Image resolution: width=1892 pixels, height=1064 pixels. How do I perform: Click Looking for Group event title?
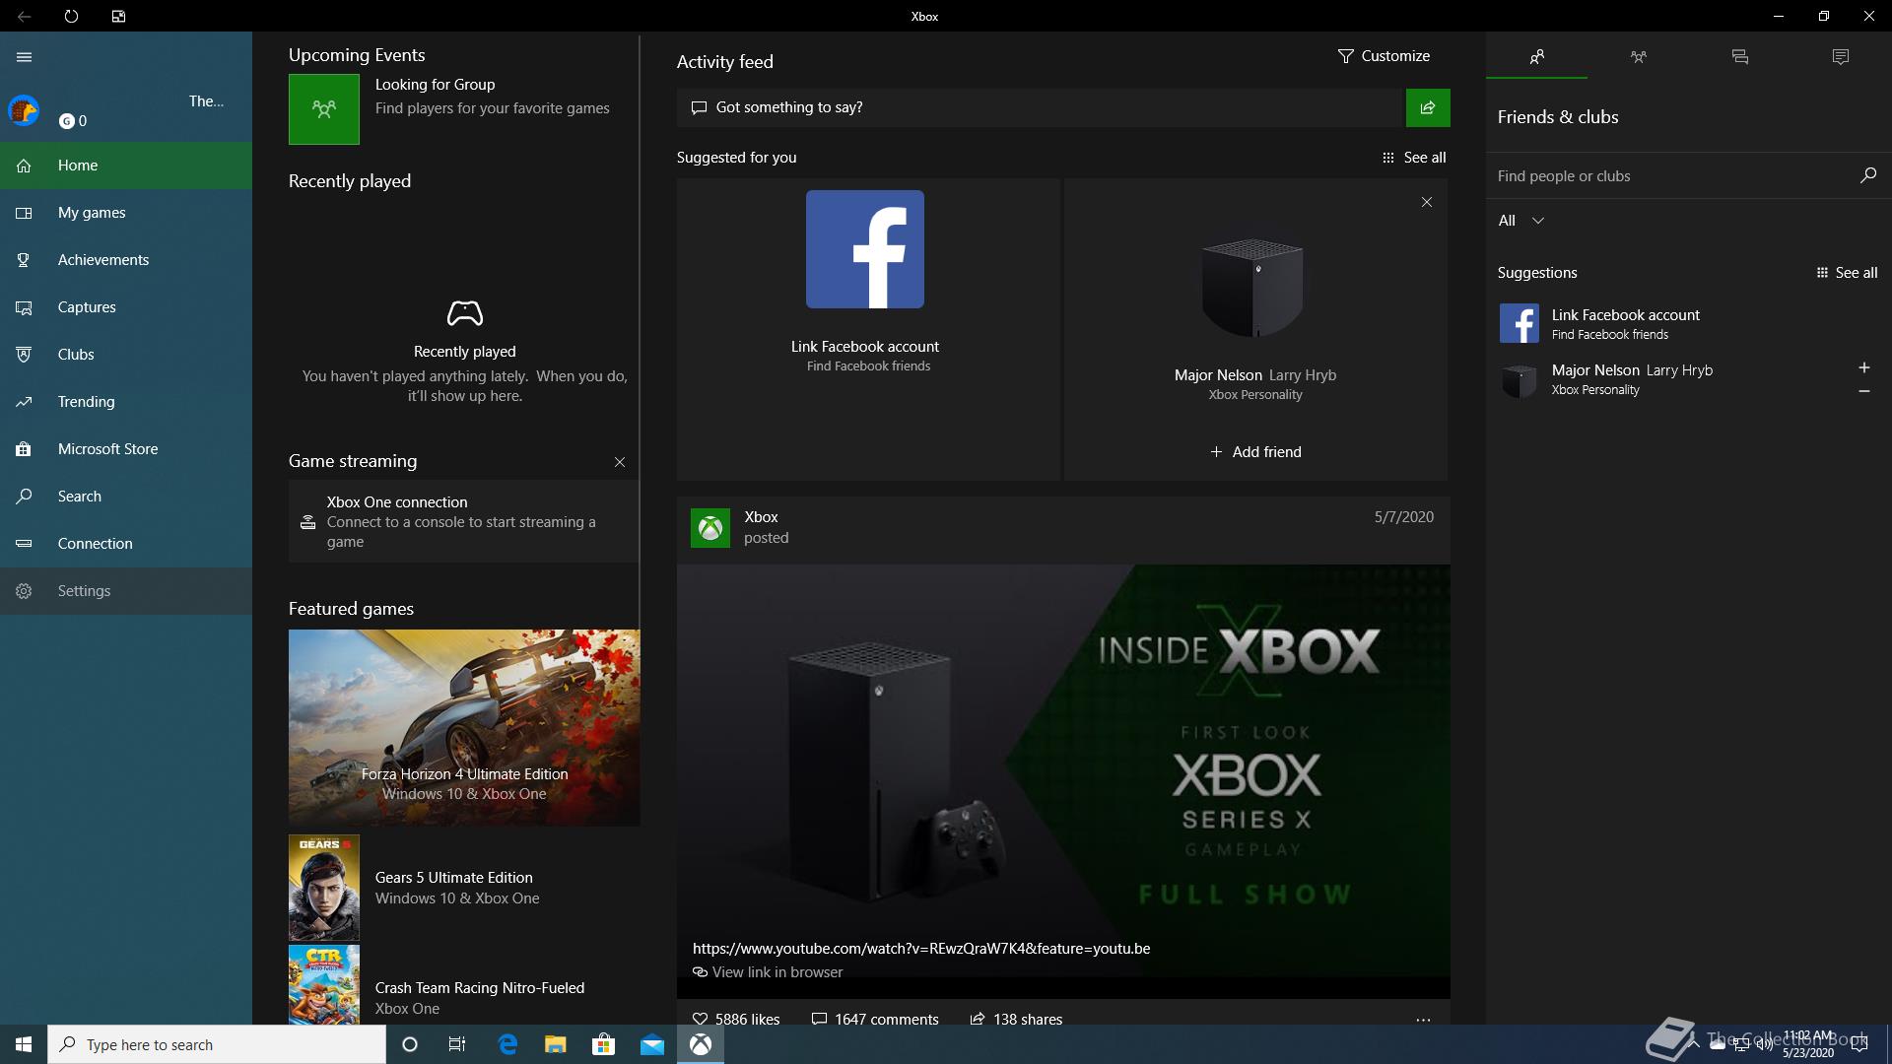click(435, 85)
